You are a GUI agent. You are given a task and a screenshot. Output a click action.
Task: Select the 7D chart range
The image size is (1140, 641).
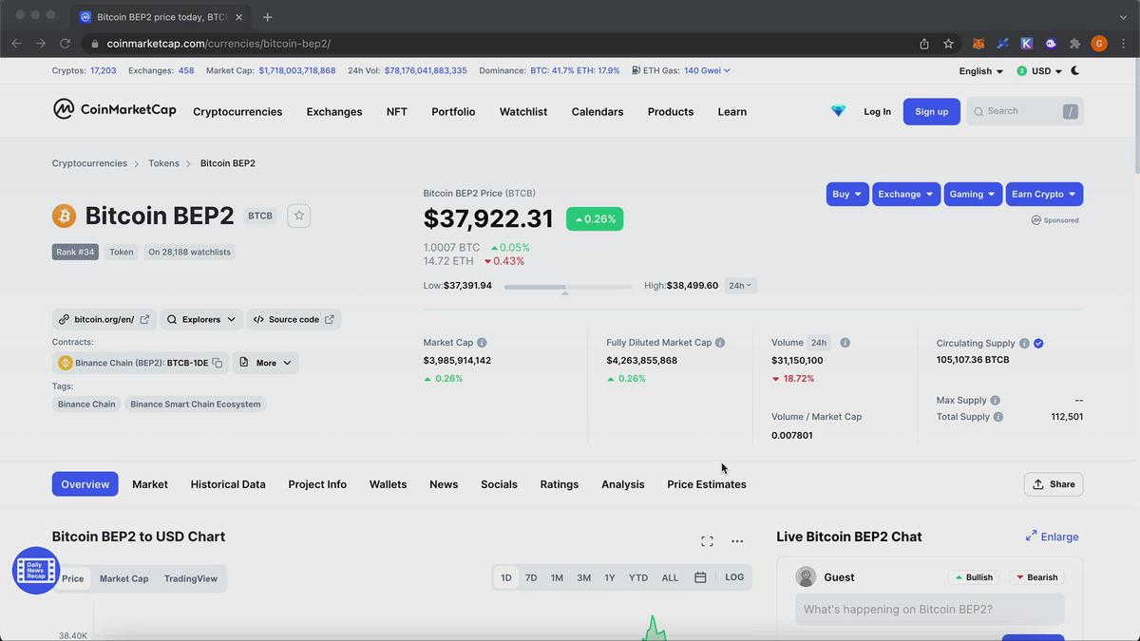(x=531, y=577)
